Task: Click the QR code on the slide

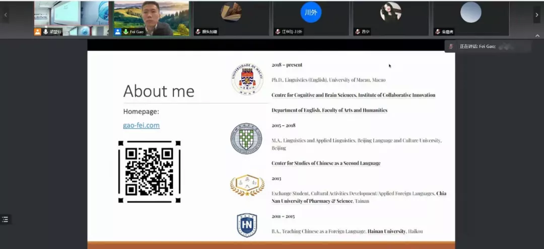Action: (149, 172)
